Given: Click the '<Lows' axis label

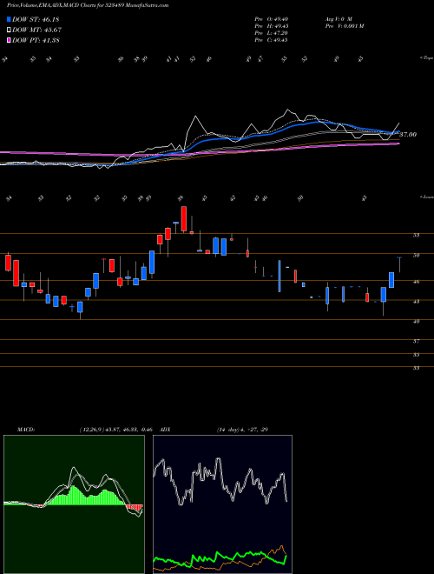Looking at the screenshot, I should 426,197.
